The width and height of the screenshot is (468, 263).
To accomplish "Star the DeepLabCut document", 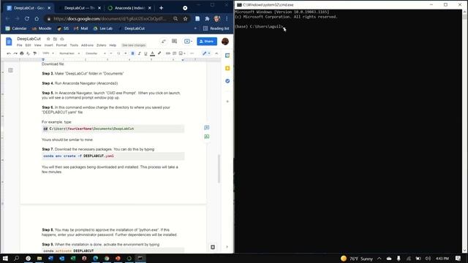I will [x=48, y=39].
